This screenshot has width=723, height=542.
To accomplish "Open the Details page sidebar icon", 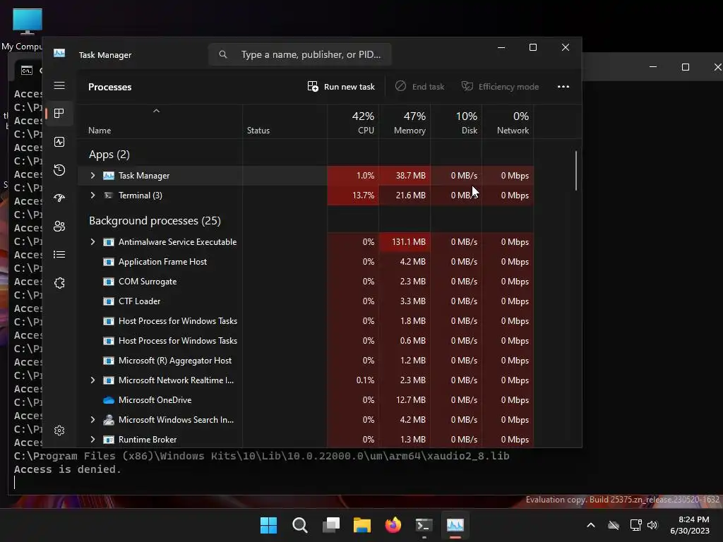I will tap(59, 254).
